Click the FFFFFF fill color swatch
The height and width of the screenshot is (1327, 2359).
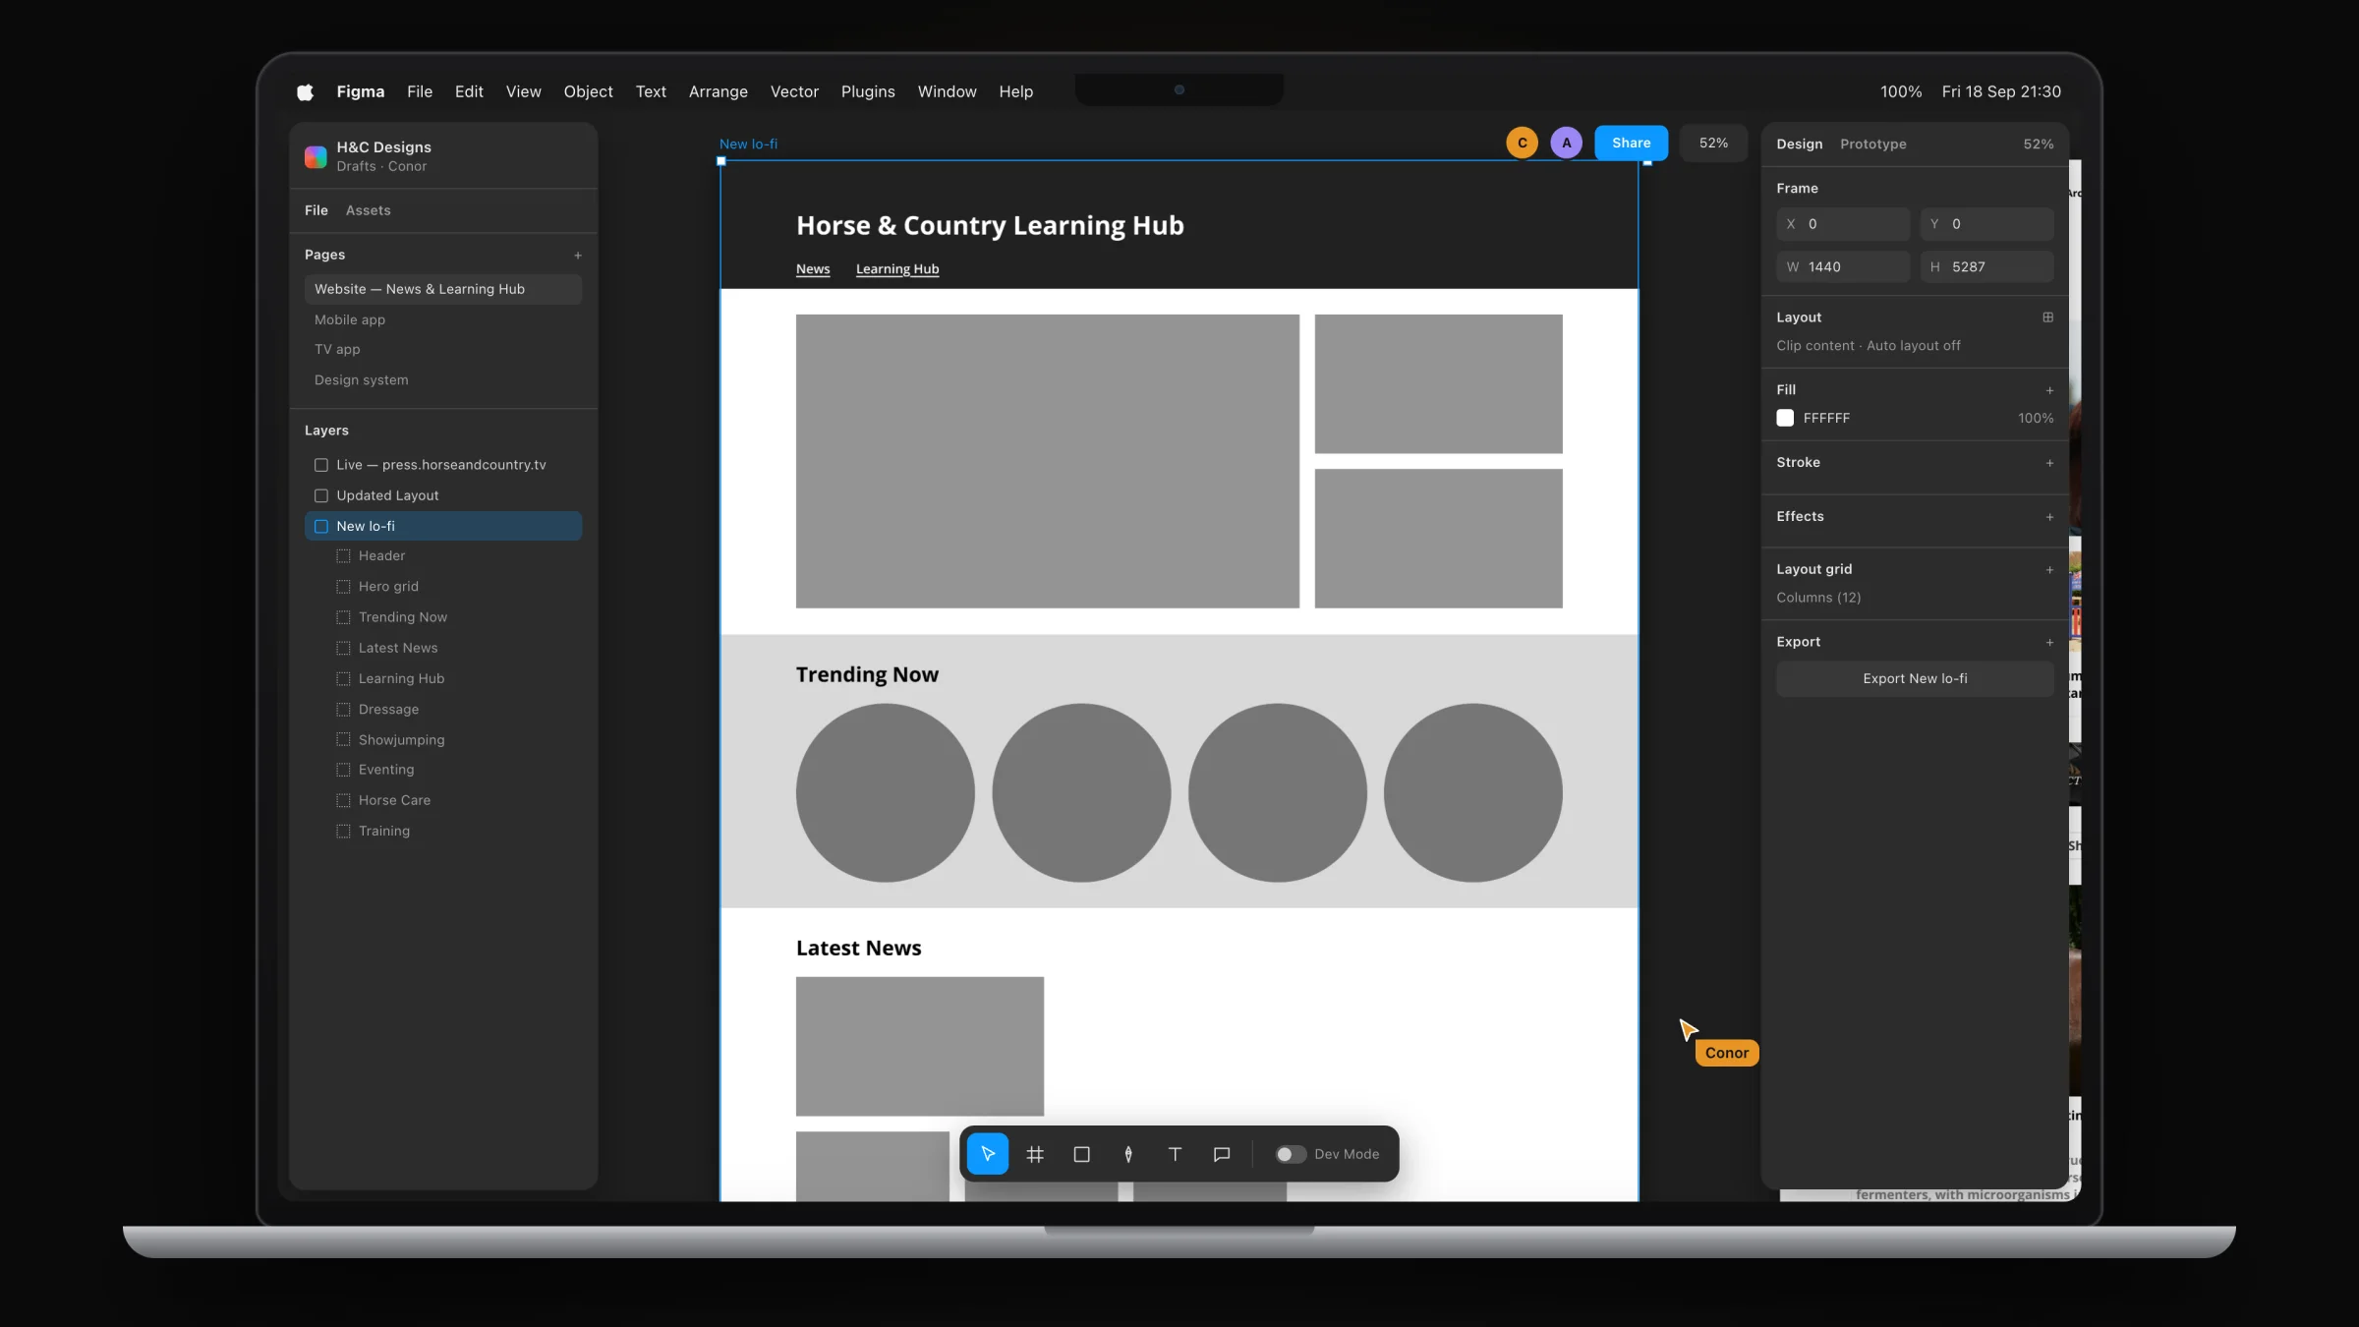(1785, 418)
